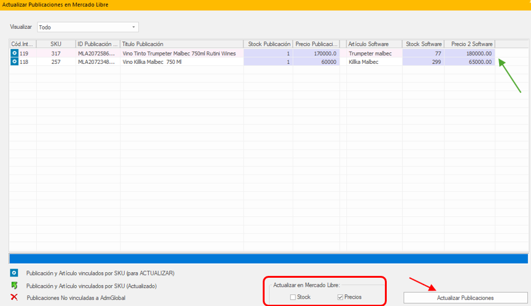Select the SKU cell 257
Image resolution: width=531 pixels, height=306 pixels.
tap(56, 62)
